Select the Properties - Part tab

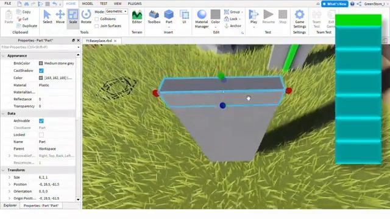41,206
